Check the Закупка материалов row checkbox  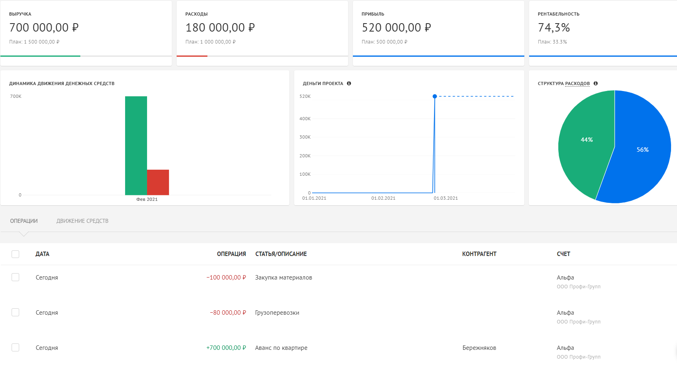(x=16, y=277)
